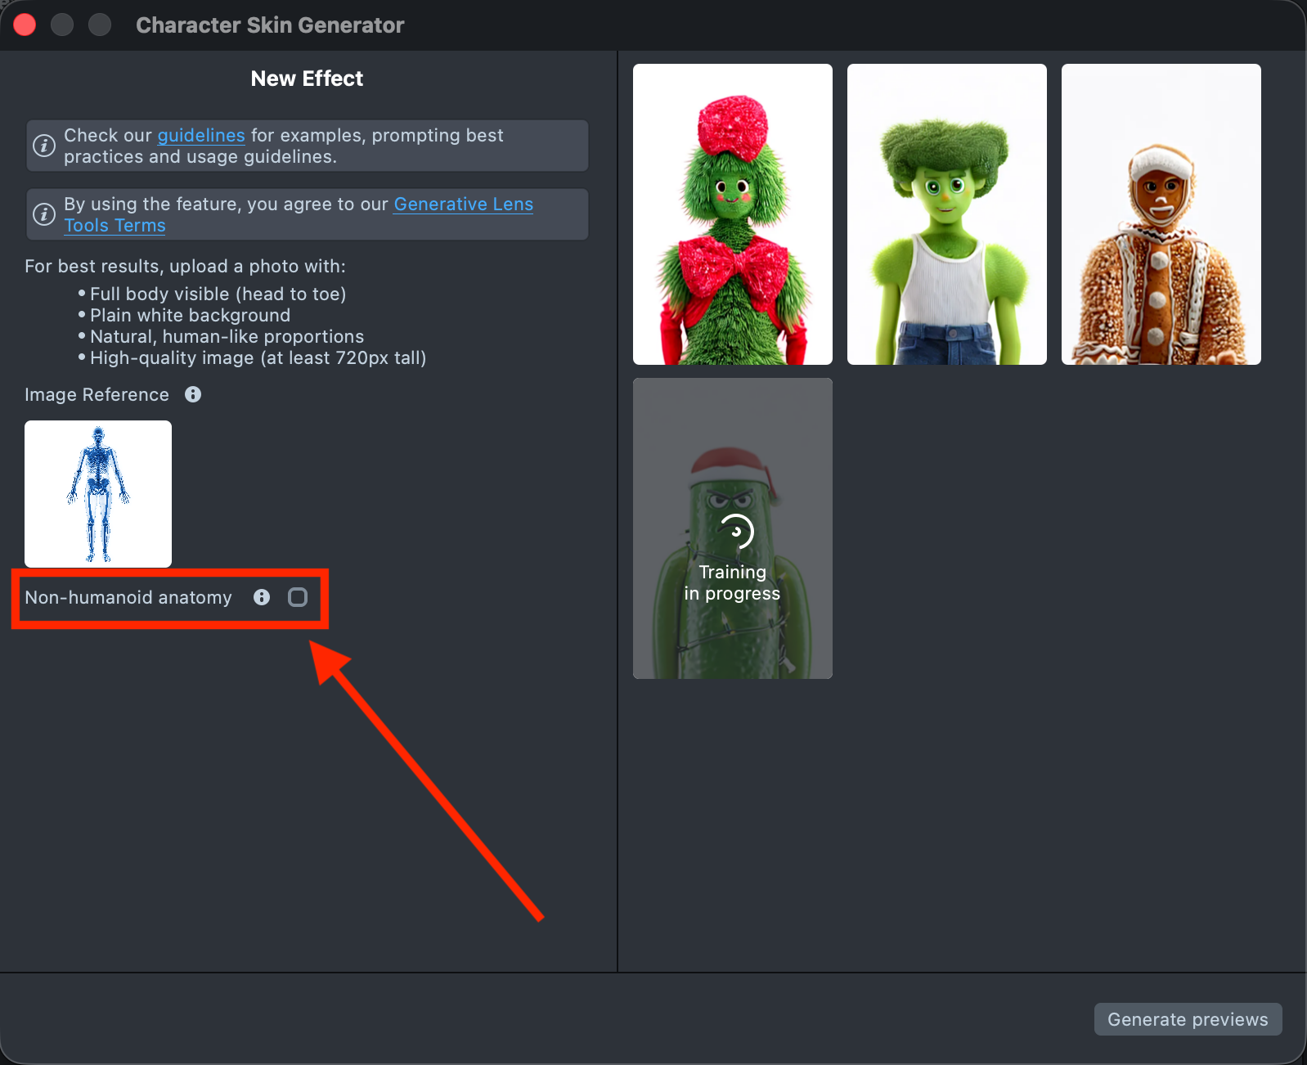Click the Generate previews button

(x=1188, y=1019)
